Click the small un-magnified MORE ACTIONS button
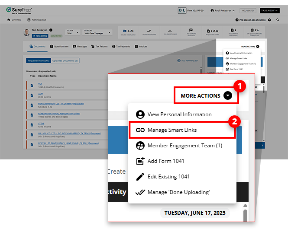 [250, 47]
